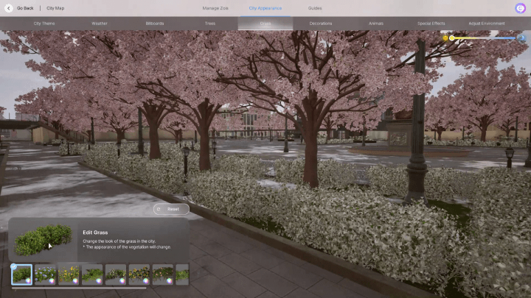Switch to the Manage Zois tab
The width and height of the screenshot is (531, 298).
(215, 8)
